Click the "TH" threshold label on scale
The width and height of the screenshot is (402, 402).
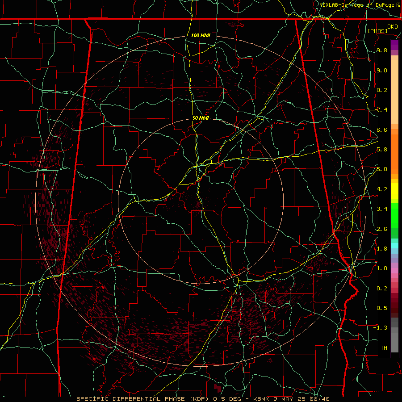coord(384,348)
